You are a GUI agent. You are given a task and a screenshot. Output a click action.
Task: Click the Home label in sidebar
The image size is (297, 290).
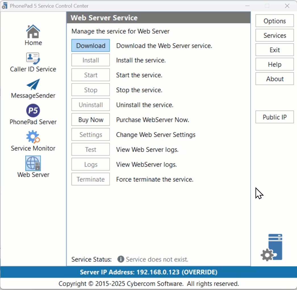[x=33, y=43]
